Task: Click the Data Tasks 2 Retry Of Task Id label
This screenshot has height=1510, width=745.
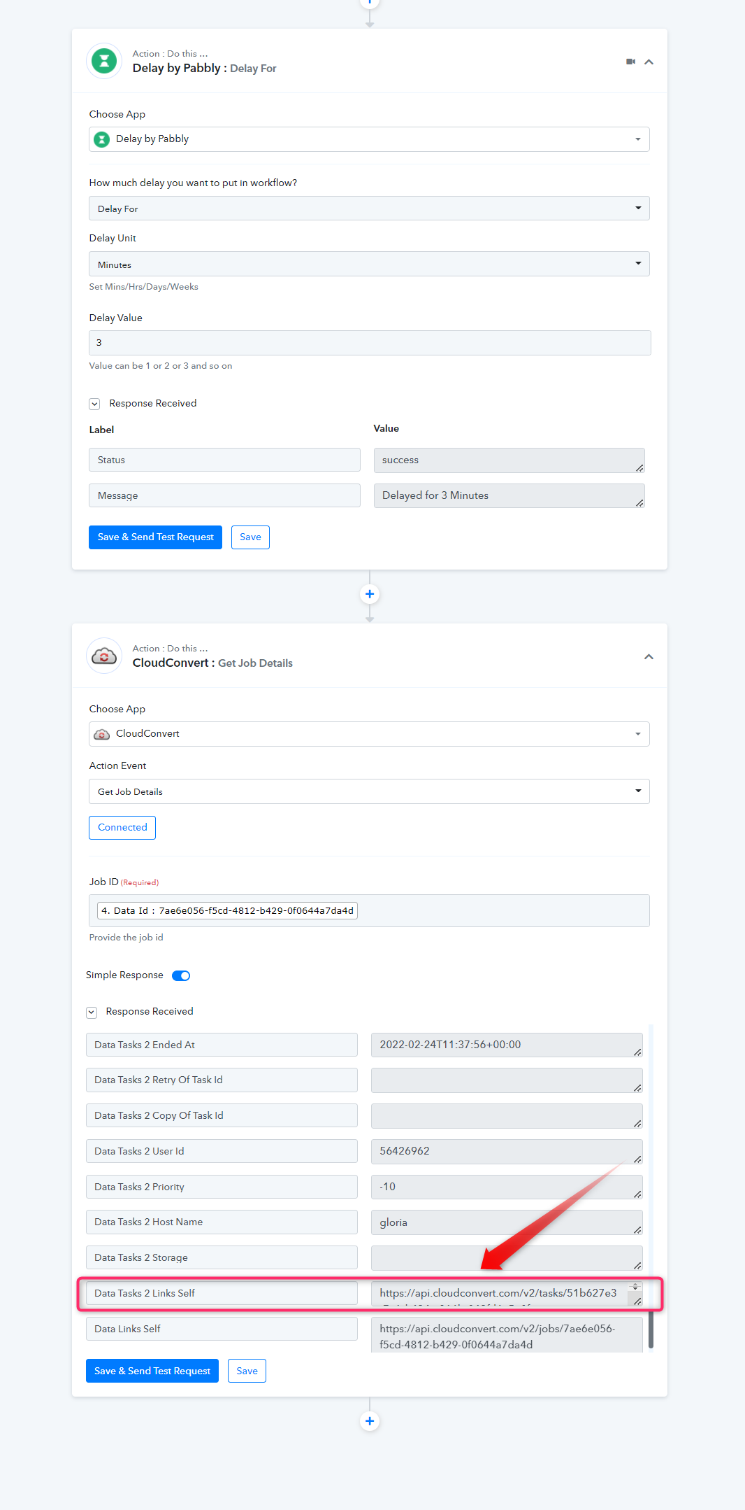Action: coord(222,1080)
